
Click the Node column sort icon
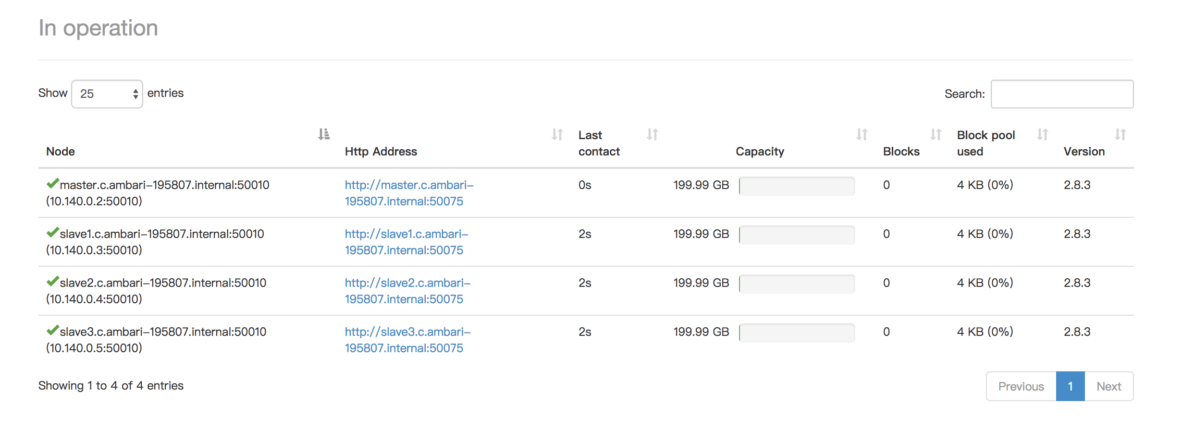[324, 134]
